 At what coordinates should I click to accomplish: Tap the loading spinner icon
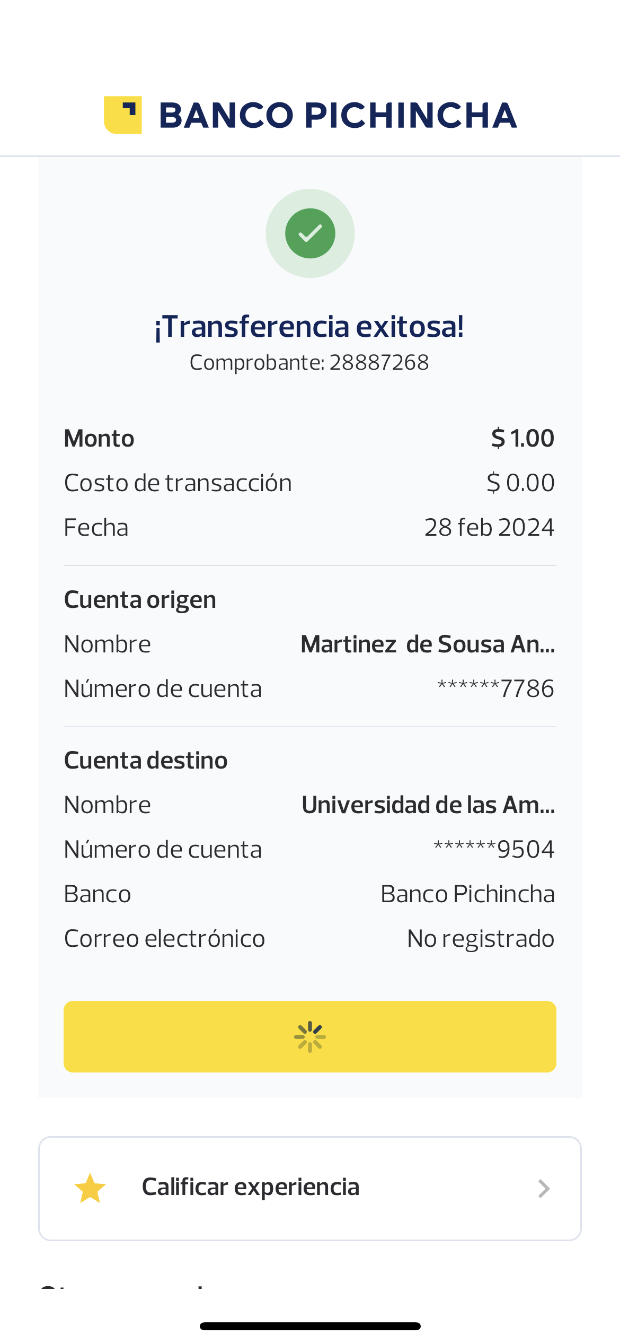(x=310, y=1036)
